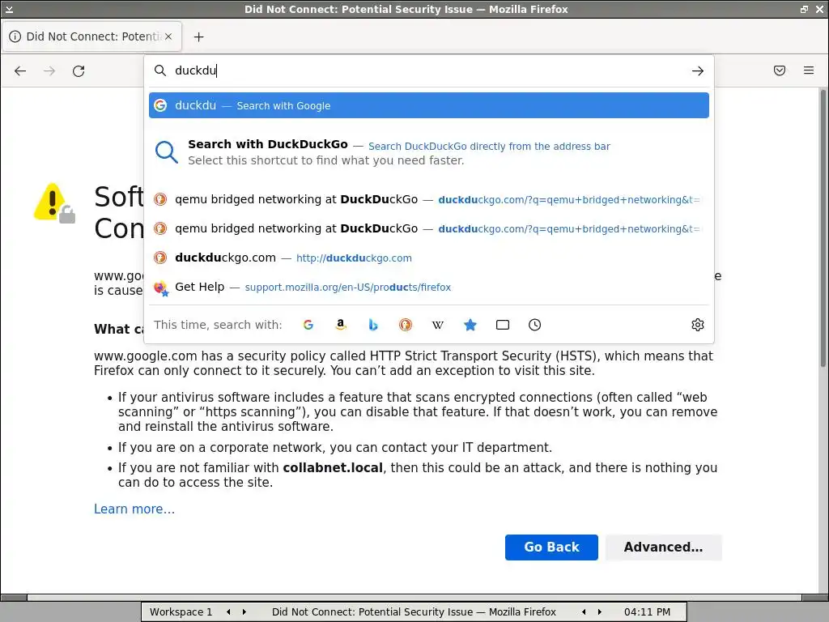Click Firefox window entry in taskbar

pos(414,612)
